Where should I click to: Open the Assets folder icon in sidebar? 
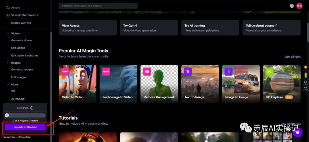click(x=8, y=7)
